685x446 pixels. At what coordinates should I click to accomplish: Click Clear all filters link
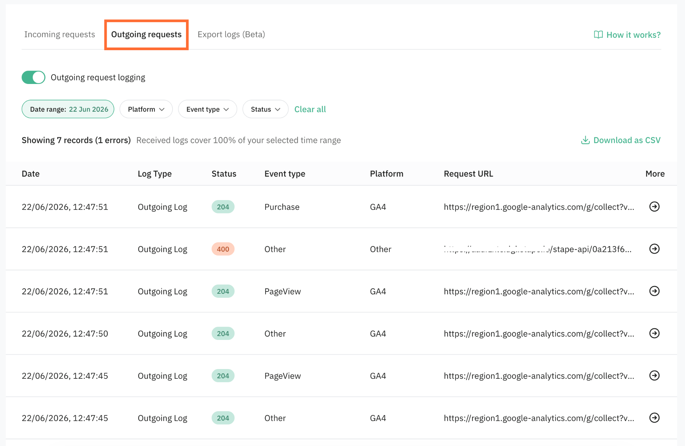(310, 109)
